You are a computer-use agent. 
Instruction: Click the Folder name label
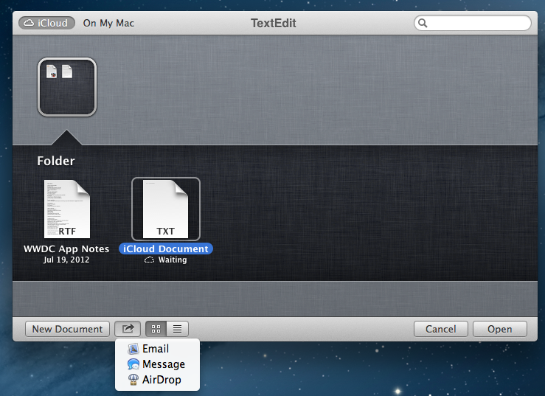click(x=56, y=161)
